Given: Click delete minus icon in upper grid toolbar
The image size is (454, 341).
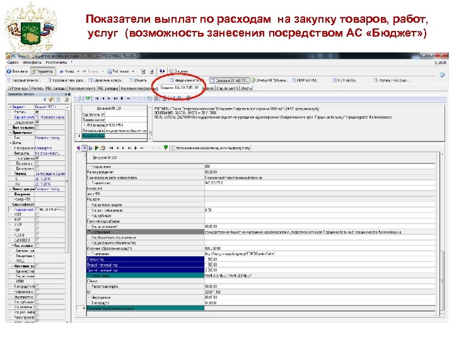Looking at the screenshot, I should [128, 99].
